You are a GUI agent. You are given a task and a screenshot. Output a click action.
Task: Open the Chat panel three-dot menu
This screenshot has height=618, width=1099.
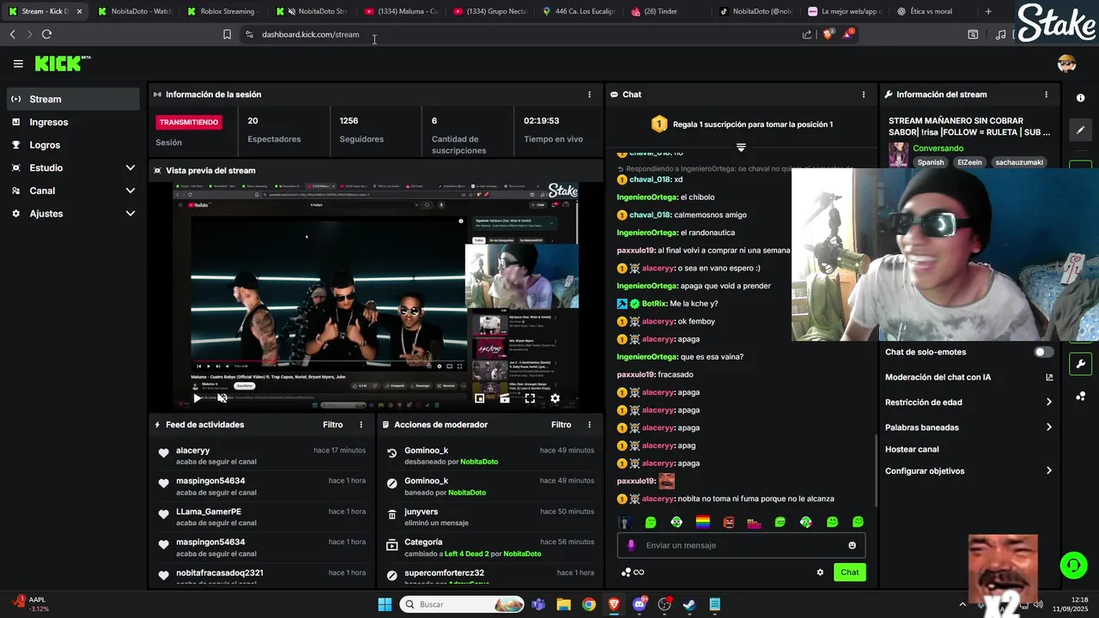pyautogui.click(x=864, y=94)
